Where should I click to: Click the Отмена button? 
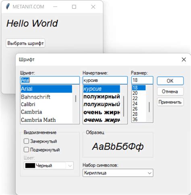[x=170, y=91]
